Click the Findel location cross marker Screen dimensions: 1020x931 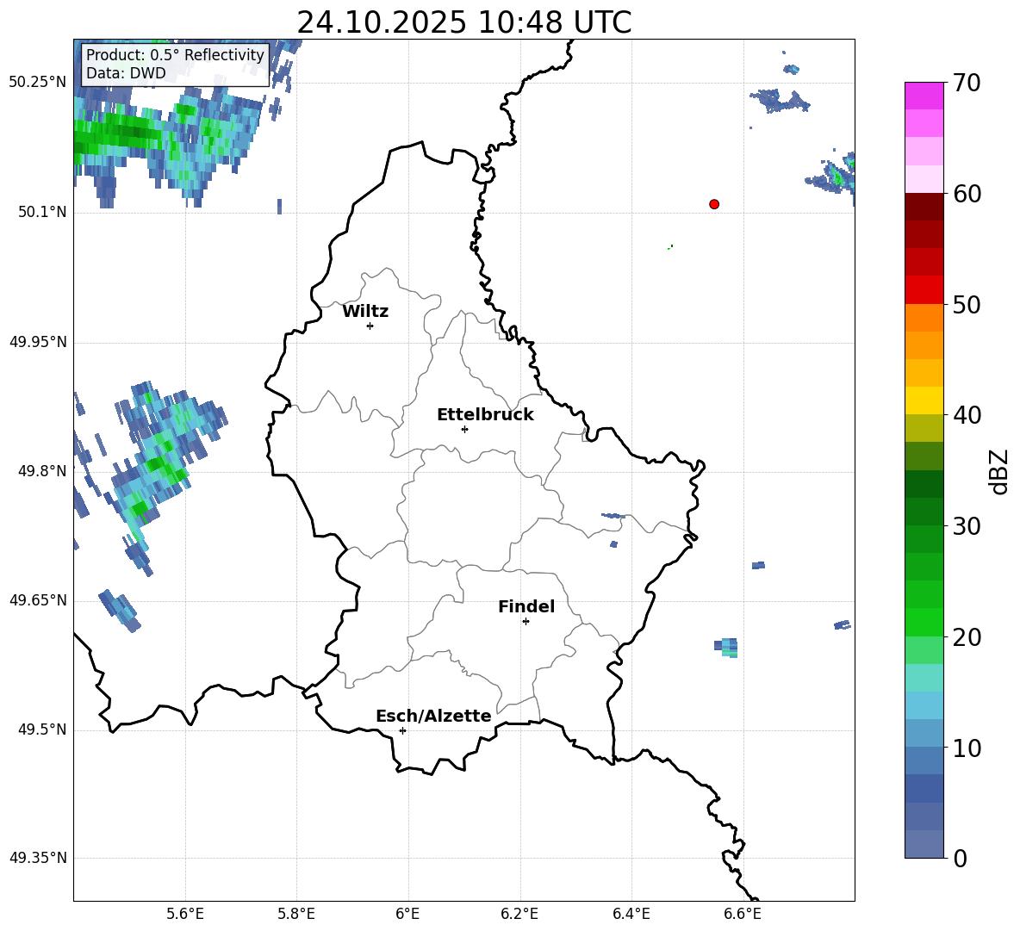(x=526, y=621)
